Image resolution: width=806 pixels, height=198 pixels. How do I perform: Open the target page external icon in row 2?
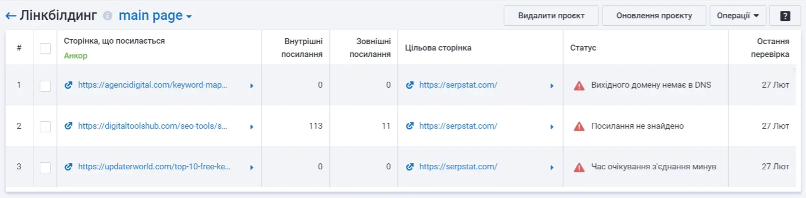coord(410,126)
